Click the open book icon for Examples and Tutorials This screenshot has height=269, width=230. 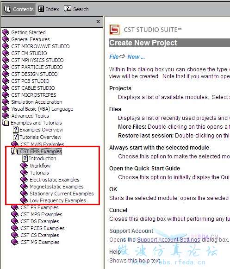click(x=5, y=123)
